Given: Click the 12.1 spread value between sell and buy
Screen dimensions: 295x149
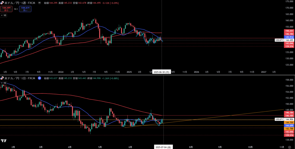Looking at the screenshot, I should coord(16,9).
